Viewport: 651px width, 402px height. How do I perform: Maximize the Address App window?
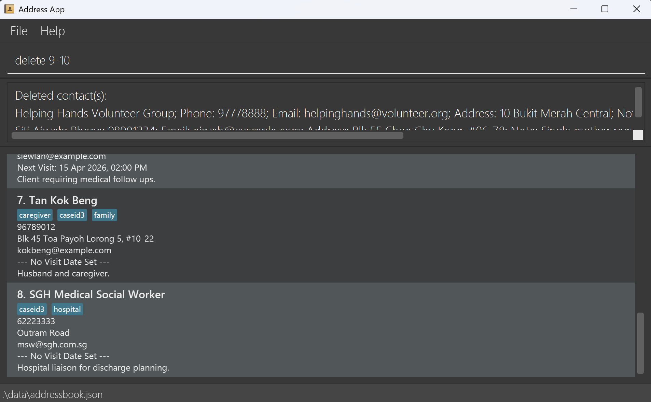tap(605, 9)
